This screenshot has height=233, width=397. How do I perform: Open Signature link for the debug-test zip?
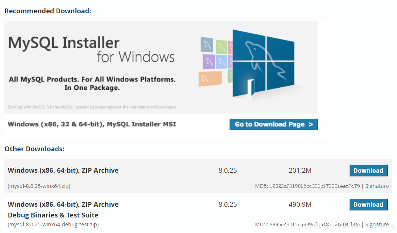point(377,224)
